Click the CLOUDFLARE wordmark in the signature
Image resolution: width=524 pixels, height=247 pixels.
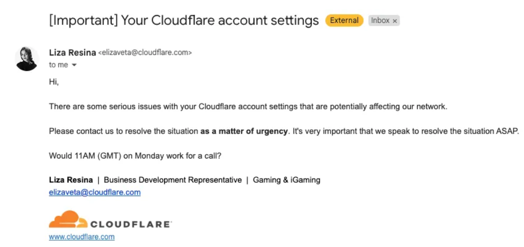coord(131,224)
